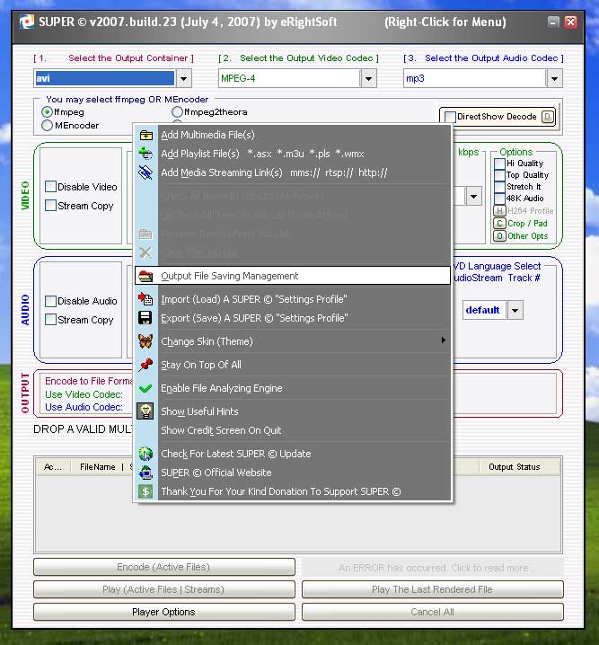Image resolution: width=599 pixels, height=645 pixels.
Task: Click the Player Options button
Action: [164, 612]
